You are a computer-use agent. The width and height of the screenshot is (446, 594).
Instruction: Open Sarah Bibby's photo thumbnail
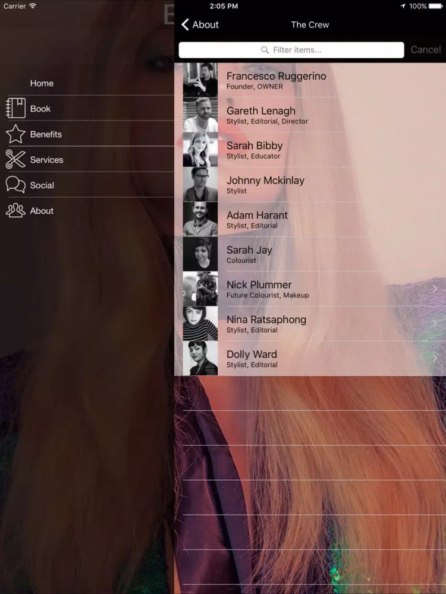(200, 150)
